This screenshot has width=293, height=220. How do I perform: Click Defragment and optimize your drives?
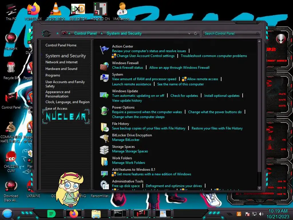[x=174, y=186]
